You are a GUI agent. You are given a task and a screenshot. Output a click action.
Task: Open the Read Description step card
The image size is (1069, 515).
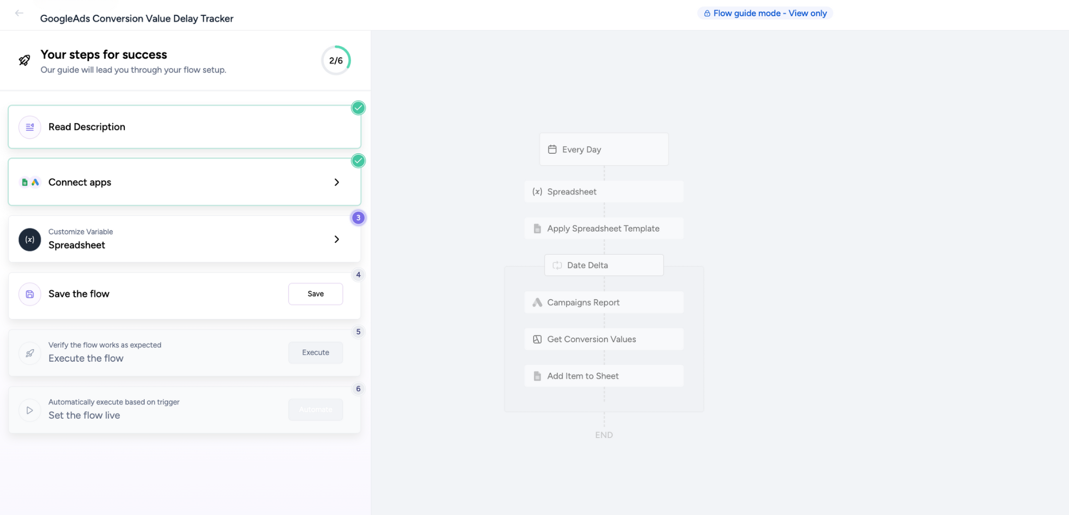click(x=184, y=127)
